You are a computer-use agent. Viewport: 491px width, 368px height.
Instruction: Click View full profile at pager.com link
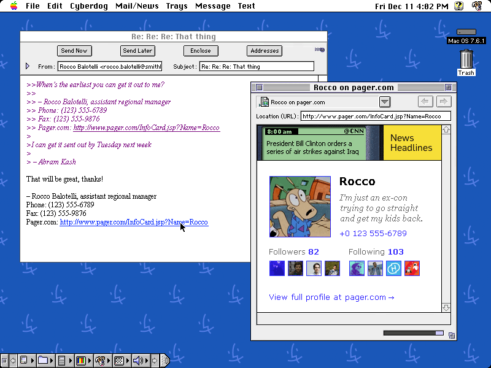[331, 297]
